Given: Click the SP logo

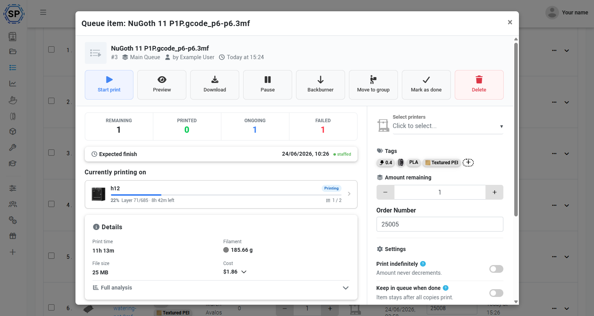Looking at the screenshot, I should pos(14,14).
